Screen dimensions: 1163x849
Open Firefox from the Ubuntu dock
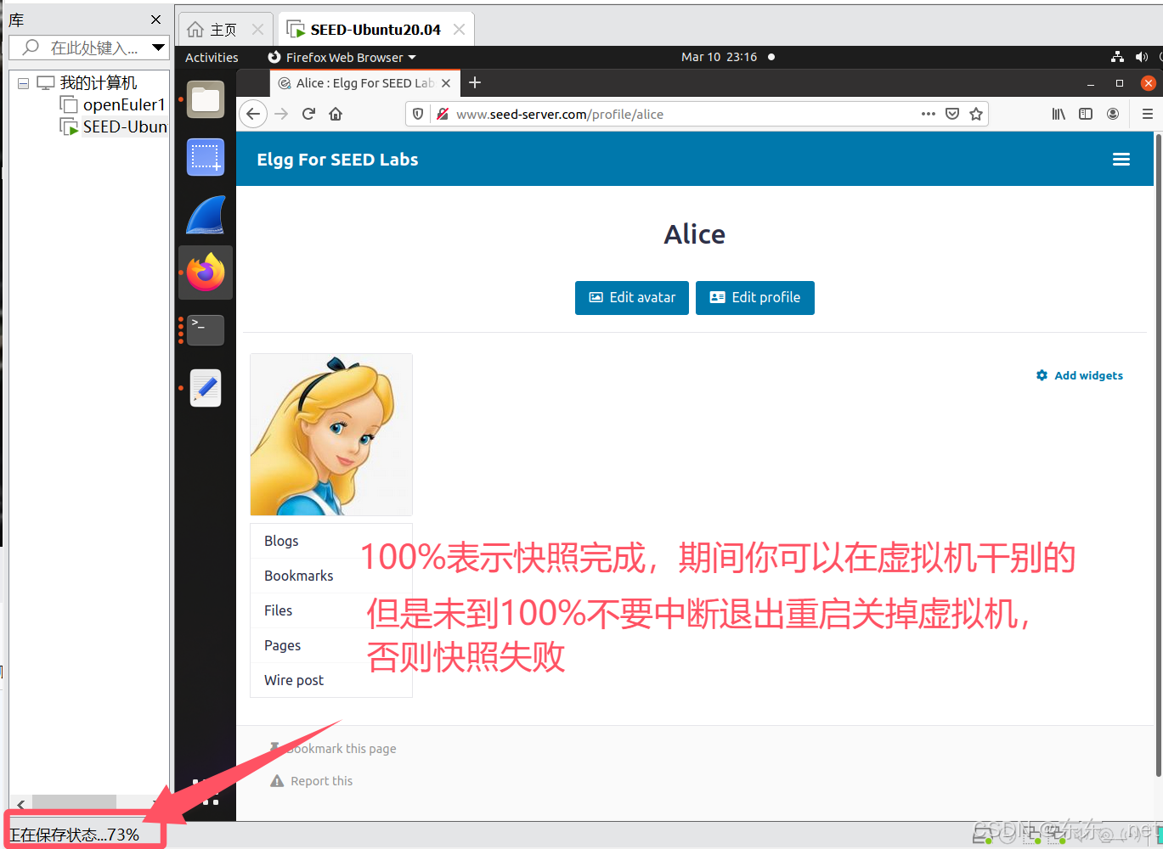pyautogui.click(x=206, y=273)
